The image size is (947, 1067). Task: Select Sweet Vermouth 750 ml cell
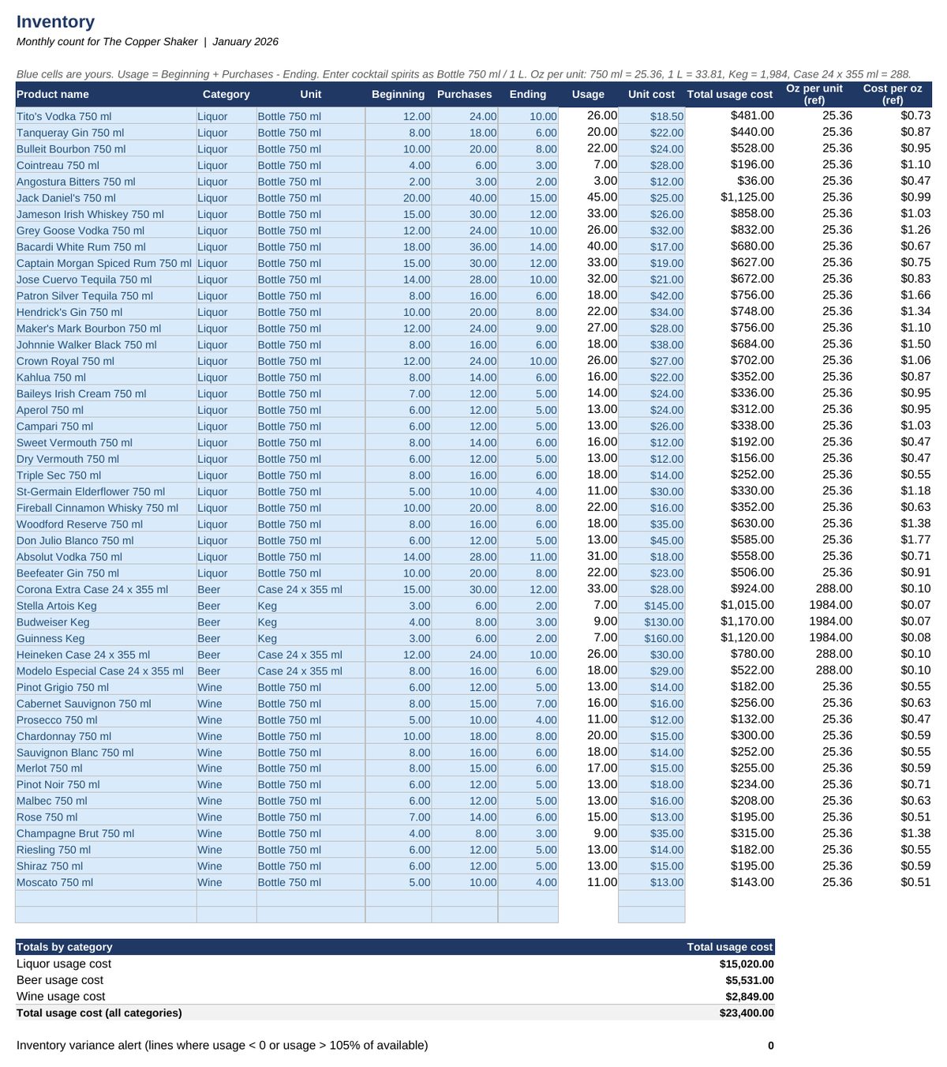tap(106, 442)
